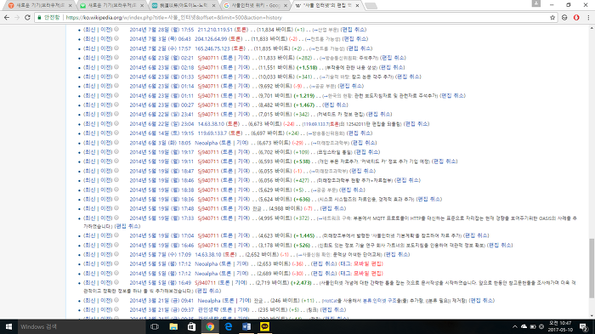Click the Windows 검색 search box

82,327
